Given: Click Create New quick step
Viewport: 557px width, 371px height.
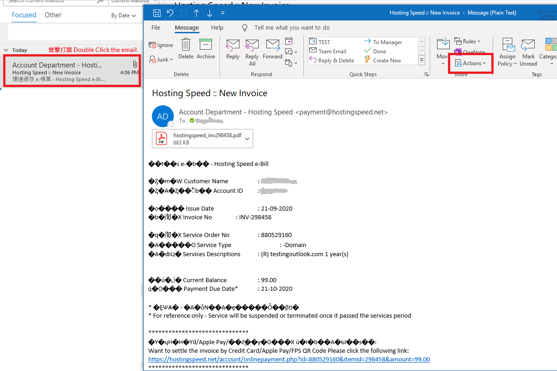Looking at the screenshot, I should pyautogui.click(x=382, y=60).
